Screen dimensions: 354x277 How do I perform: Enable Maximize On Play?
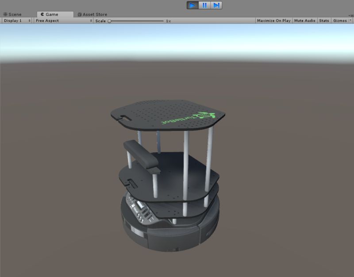tap(273, 20)
